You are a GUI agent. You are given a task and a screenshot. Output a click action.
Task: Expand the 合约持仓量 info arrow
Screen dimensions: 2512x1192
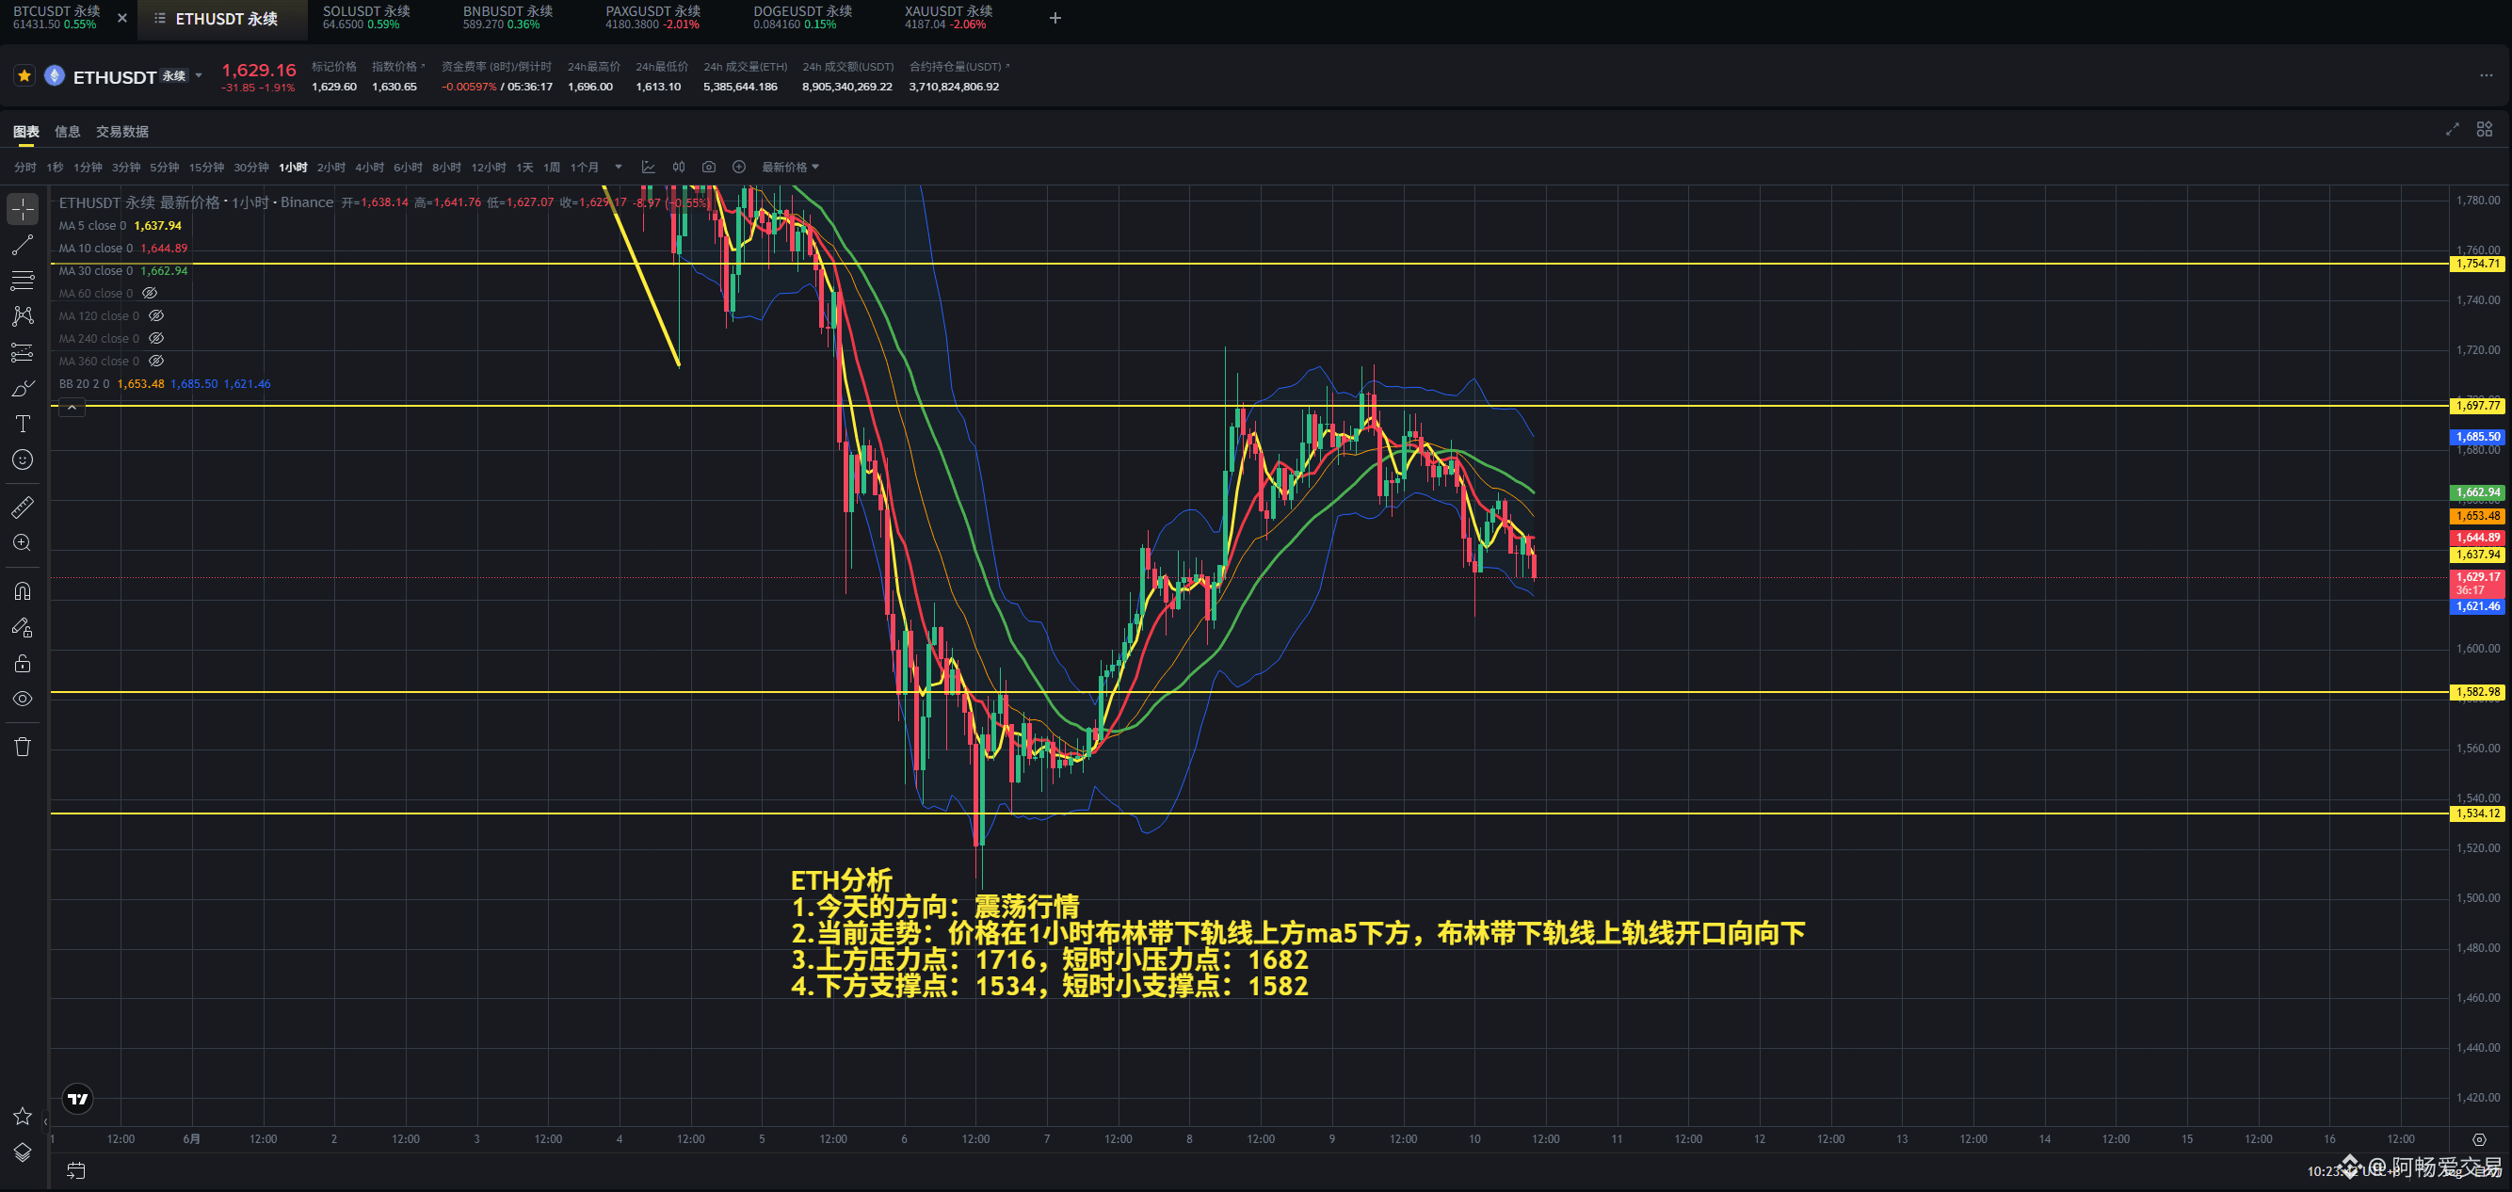(1007, 66)
